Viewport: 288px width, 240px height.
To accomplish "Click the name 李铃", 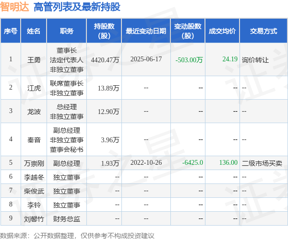I will [34, 205].
